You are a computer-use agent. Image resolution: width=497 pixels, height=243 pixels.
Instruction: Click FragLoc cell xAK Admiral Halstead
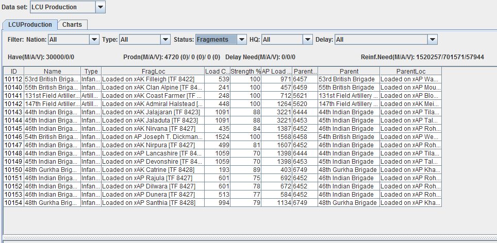point(153,104)
